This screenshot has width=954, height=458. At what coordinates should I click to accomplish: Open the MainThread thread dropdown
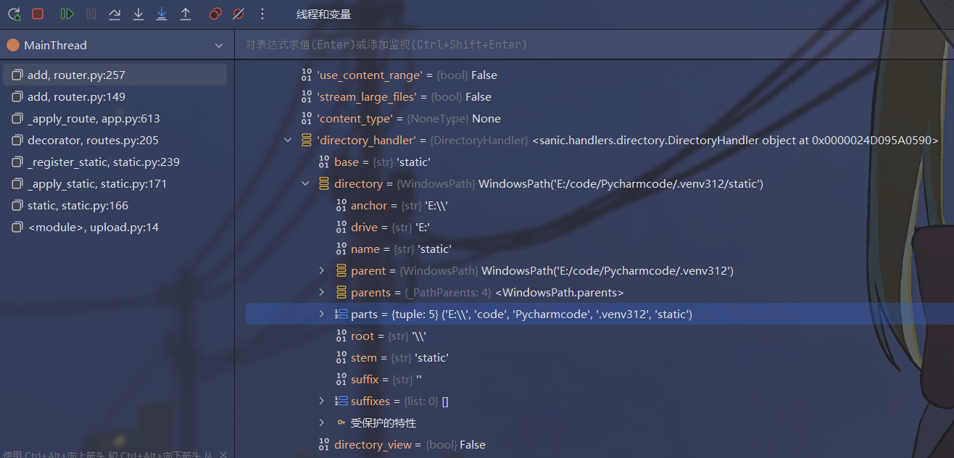(x=219, y=46)
